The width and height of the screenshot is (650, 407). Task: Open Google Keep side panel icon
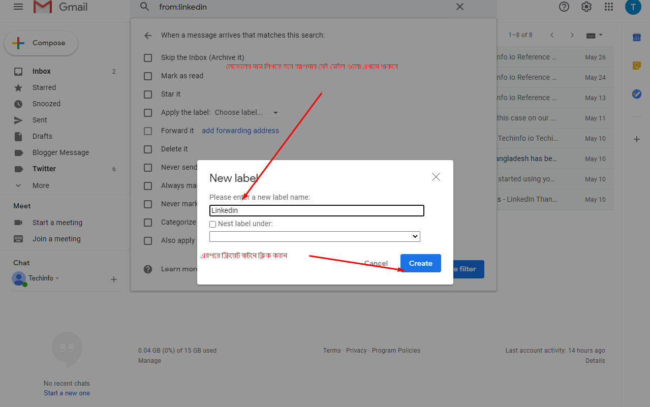pos(637,66)
